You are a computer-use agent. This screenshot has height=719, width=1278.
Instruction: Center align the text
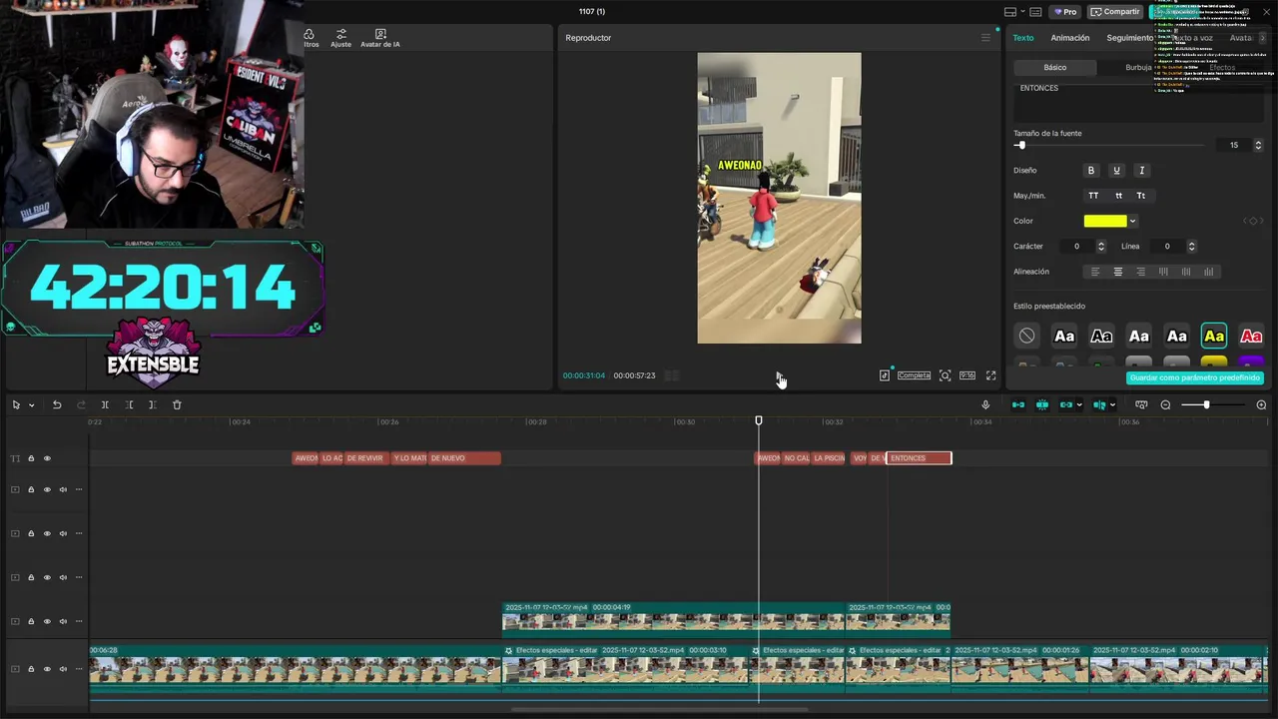tap(1118, 272)
